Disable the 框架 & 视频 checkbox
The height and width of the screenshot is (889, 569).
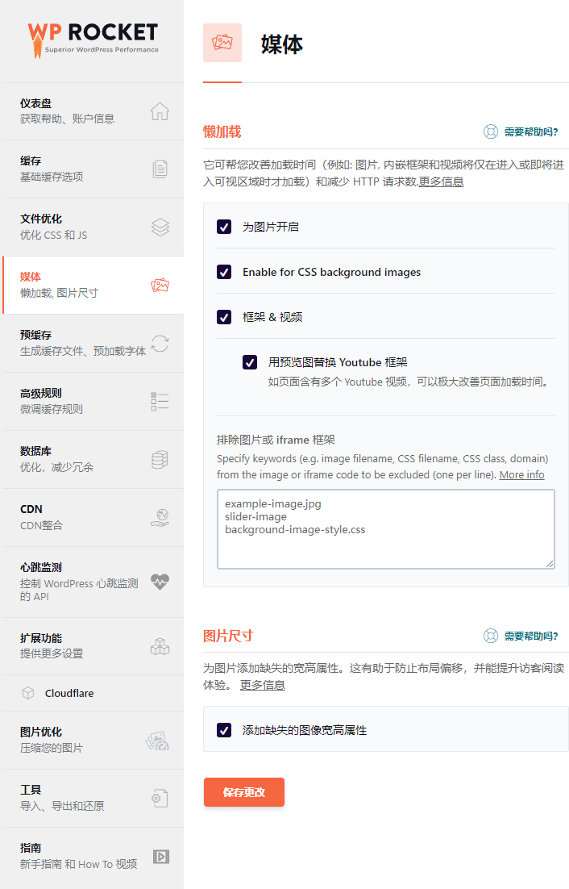click(224, 317)
